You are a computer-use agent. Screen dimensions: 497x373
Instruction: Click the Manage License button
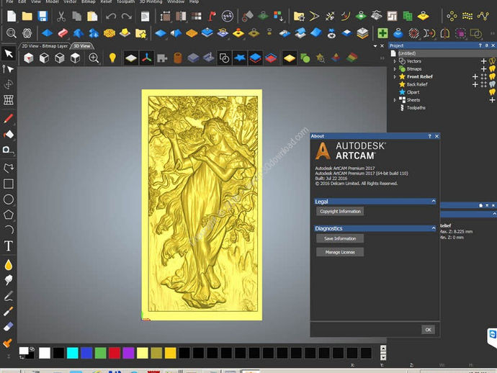340,252
